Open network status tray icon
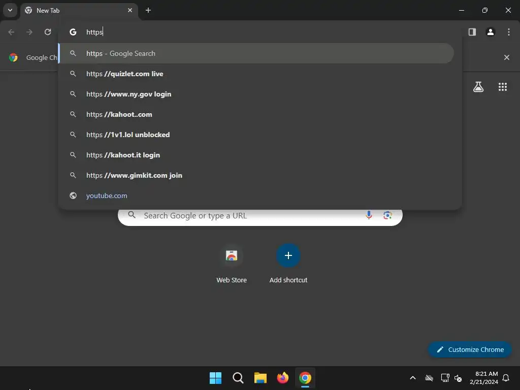520x390 pixels. 445,378
